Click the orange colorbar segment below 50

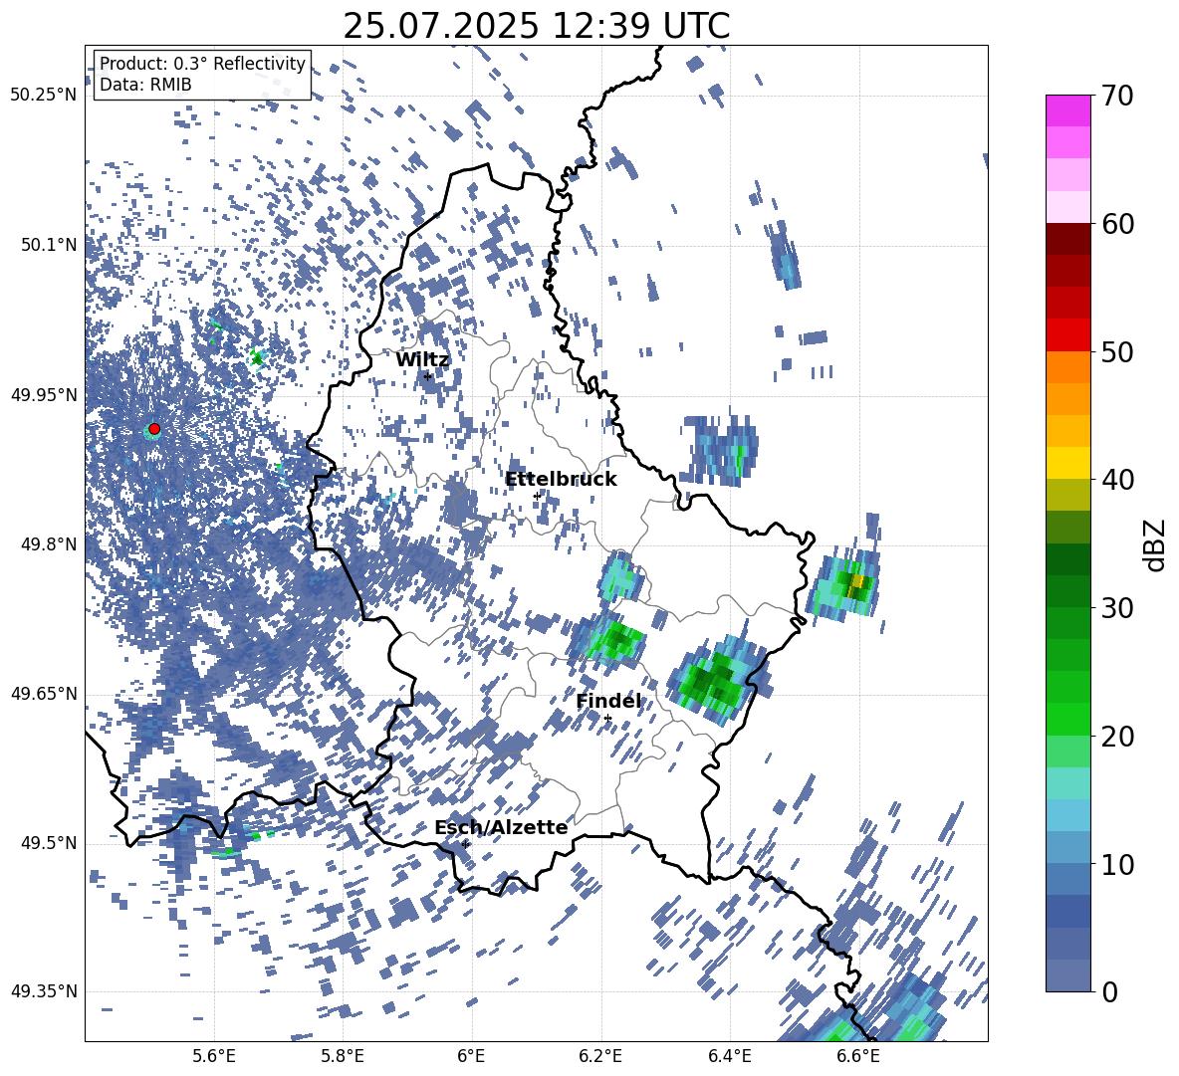point(1067,367)
